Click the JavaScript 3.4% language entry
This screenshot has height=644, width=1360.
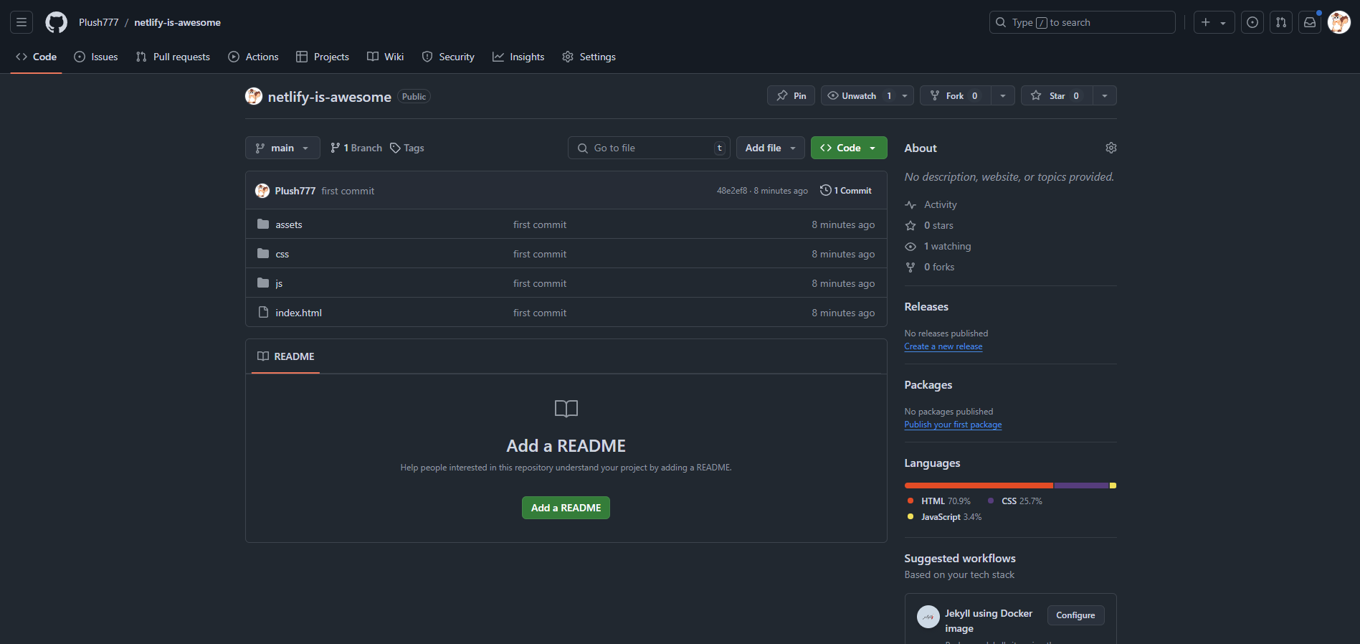[x=945, y=517]
